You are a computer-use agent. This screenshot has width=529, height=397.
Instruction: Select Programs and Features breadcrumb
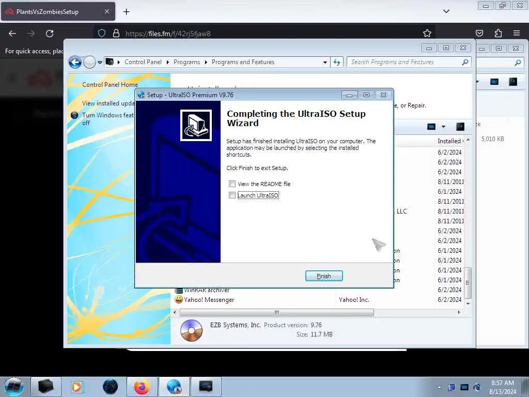[x=243, y=62]
